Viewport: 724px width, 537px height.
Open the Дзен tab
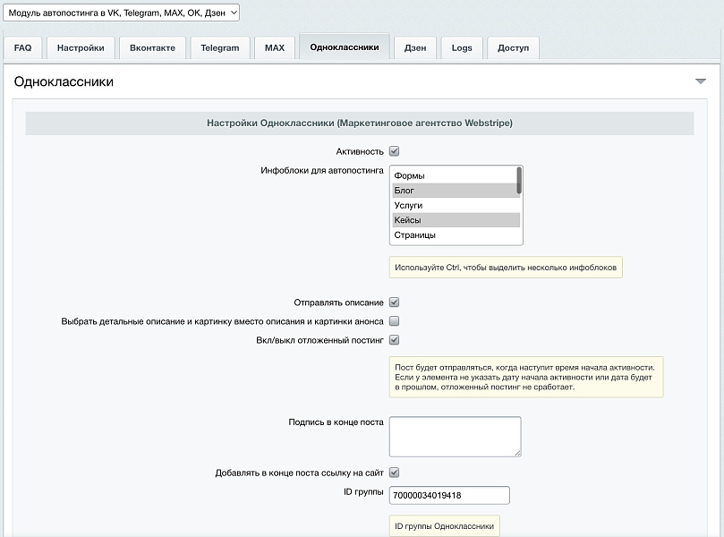click(x=415, y=48)
